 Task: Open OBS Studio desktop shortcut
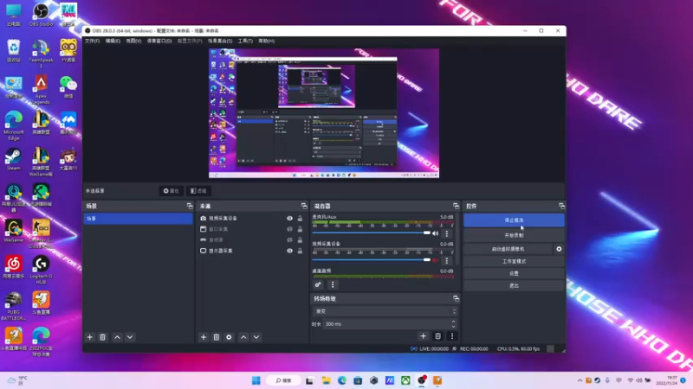pyautogui.click(x=41, y=14)
